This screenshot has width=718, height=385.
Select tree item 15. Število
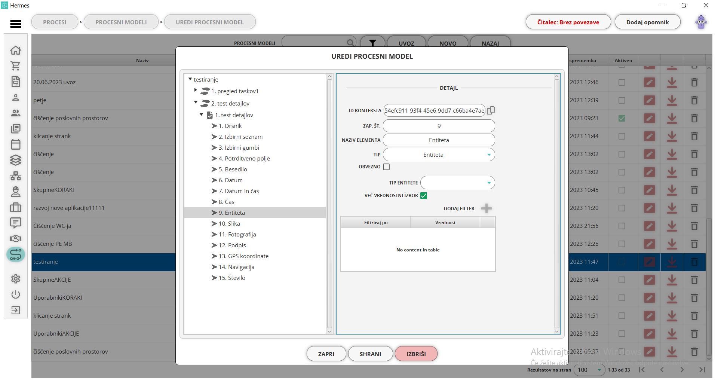pyautogui.click(x=231, y=278)
